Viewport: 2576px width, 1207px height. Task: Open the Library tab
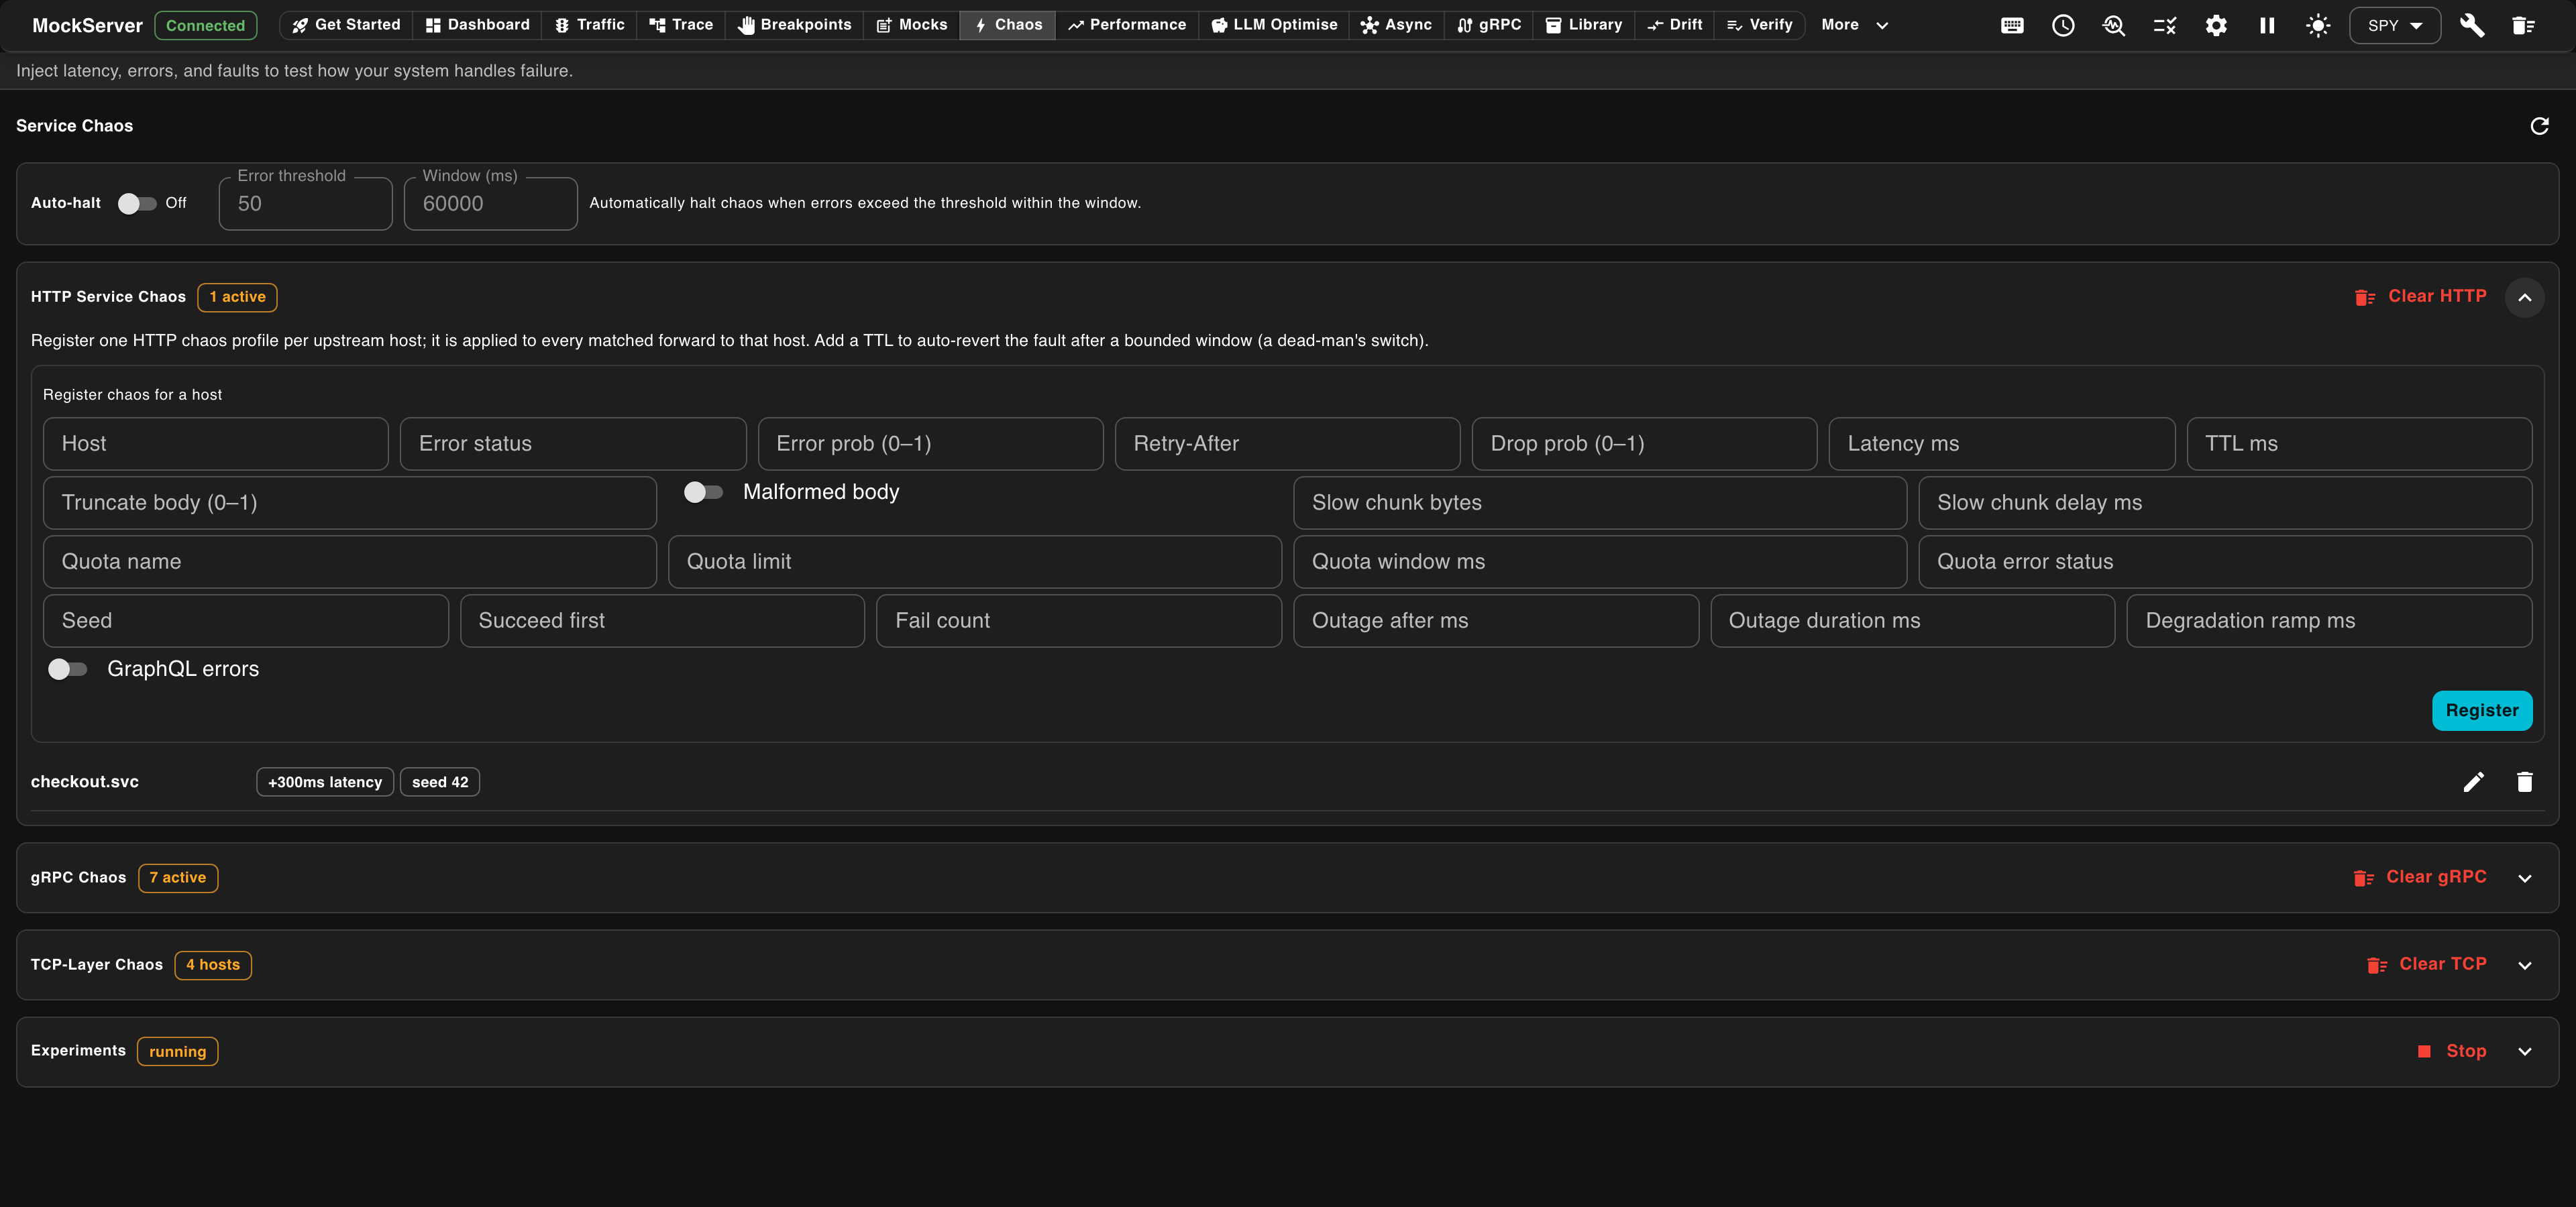pos(1584,25)
